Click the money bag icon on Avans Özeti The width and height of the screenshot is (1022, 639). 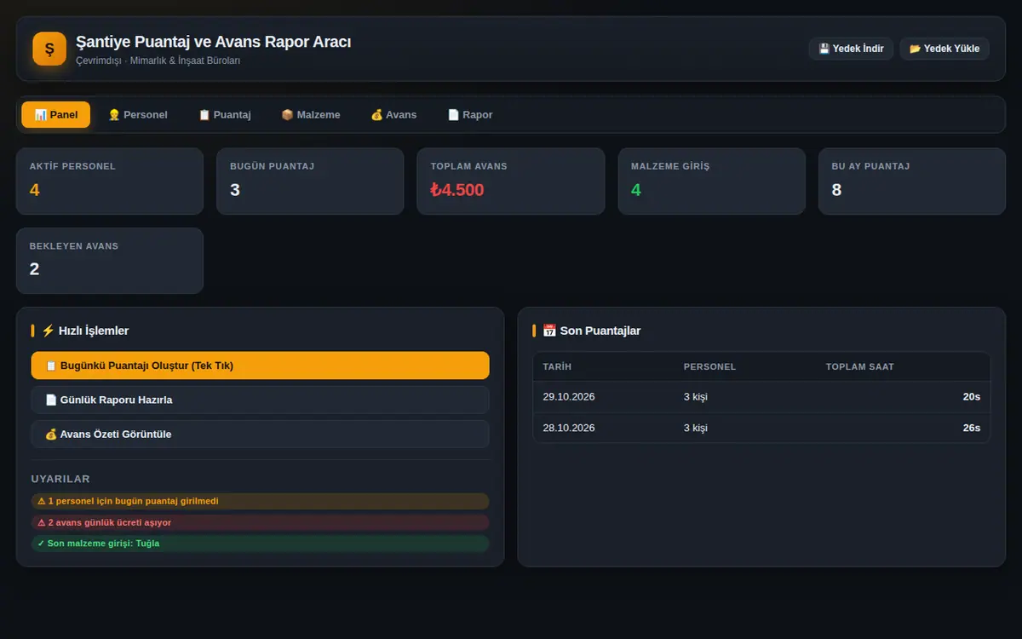(51, 434)
